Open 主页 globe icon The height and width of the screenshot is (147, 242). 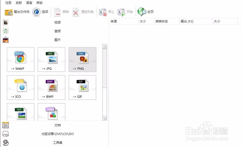click(x=142, y=12)
